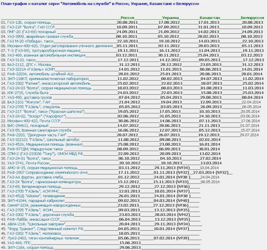Select Kazakhstan date 27.03.2014 (№32) for РАФ-2907
267x250 pixels.
(211, 172)
